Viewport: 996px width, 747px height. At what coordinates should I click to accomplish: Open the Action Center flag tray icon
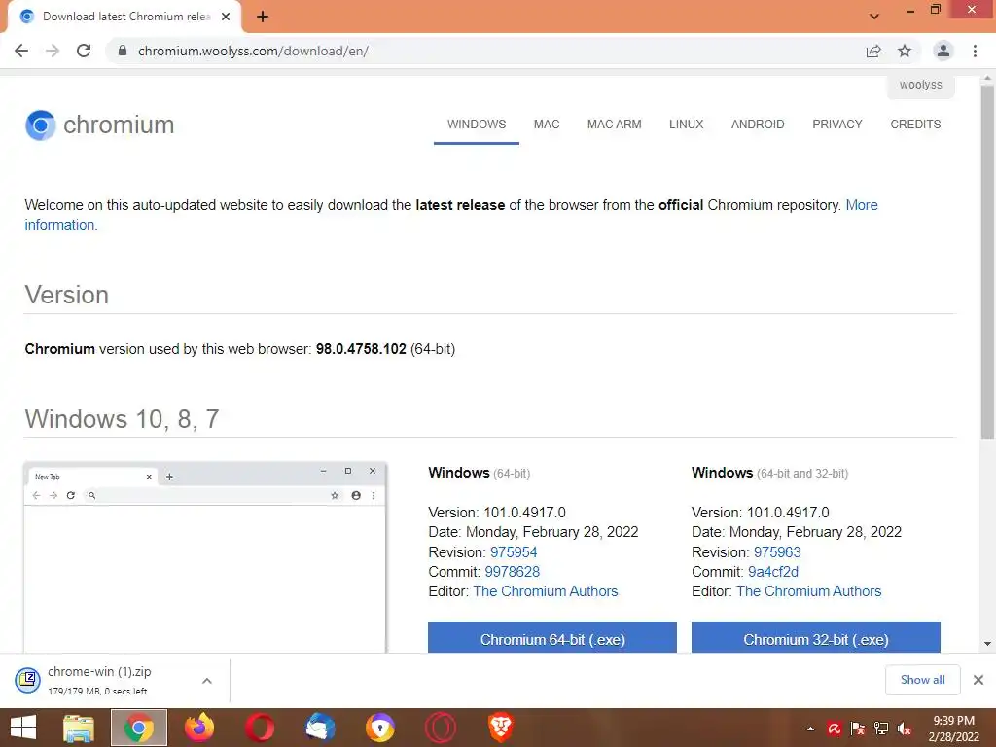pos(858,729)
